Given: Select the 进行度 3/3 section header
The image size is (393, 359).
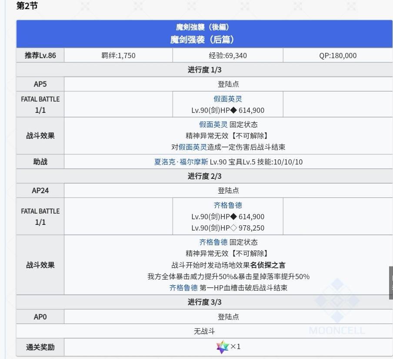Looking at the screenshot, I should point(204,302).
